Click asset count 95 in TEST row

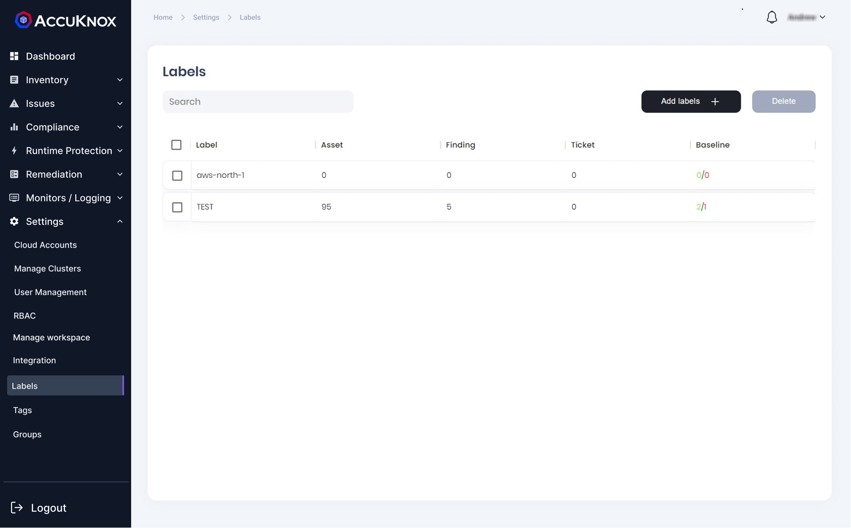click(326, 207)
